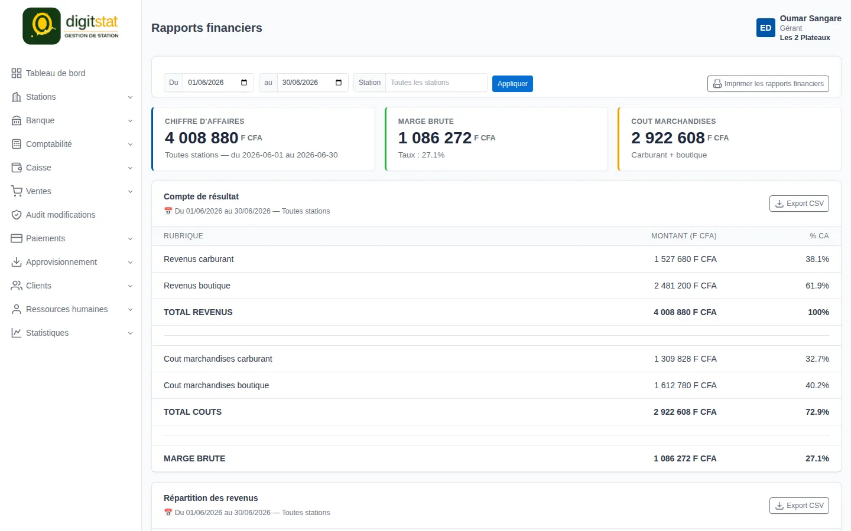Viewport: 851px width, 531px height.
Task: Expand the Paiements submenu chevron
Action: [130, 239]
